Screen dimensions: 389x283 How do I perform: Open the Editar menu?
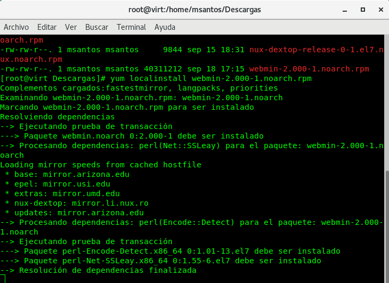pyautogui.click(x=47, y=27)
